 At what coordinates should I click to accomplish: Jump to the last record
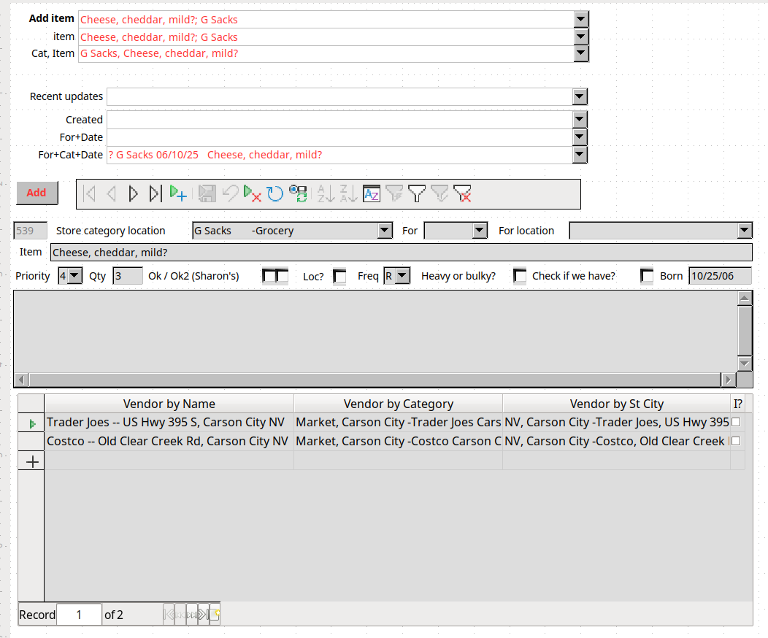tap(155, 193)
